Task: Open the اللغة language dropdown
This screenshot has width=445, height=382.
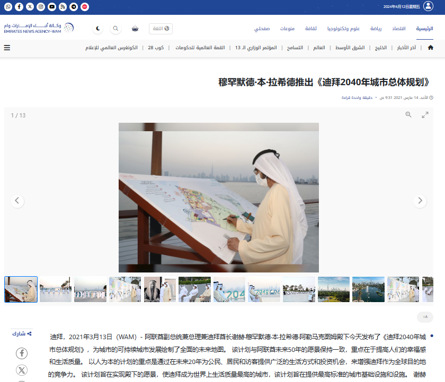Action: click(161, 29)
